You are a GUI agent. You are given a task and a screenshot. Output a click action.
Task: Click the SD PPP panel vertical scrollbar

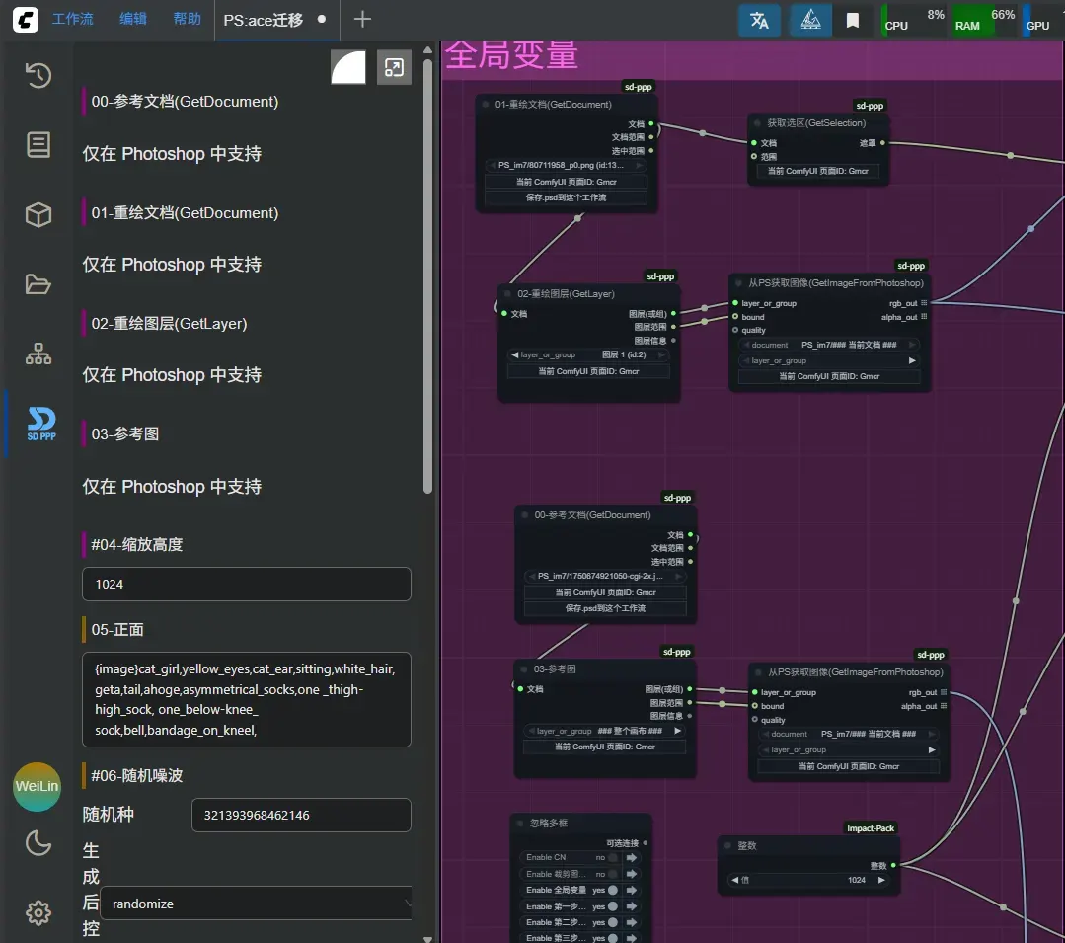pyautogui.click(x=428, y=275)
